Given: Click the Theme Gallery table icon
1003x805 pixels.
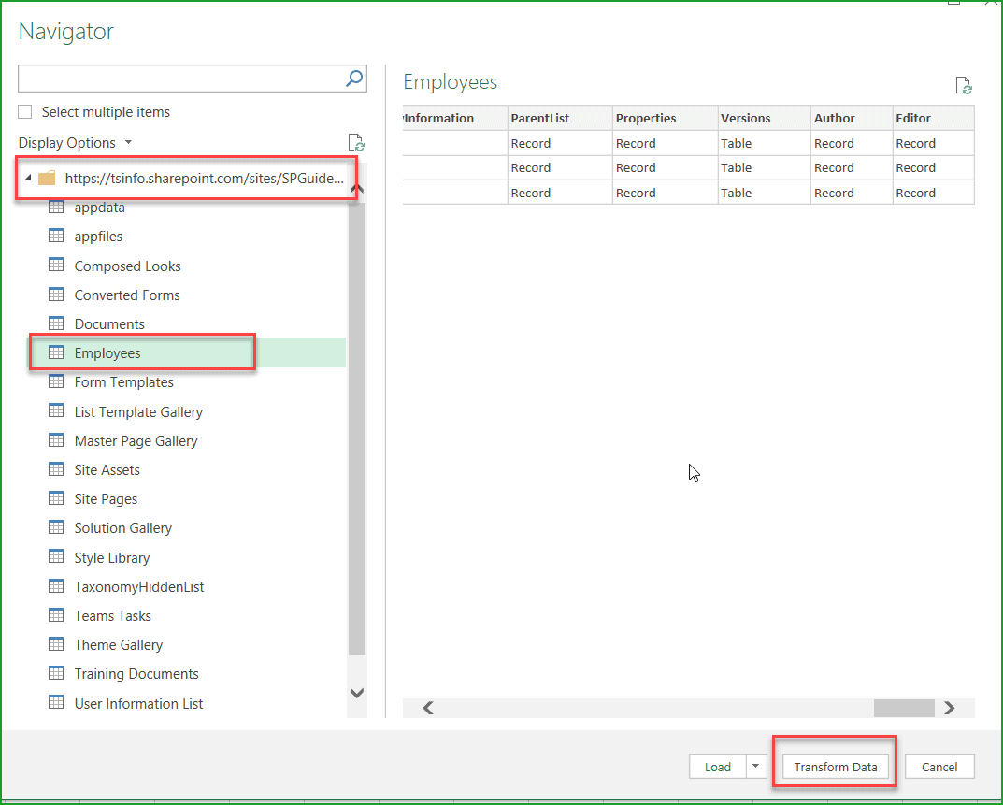Looking at the screenshot, I should [x=56, y=644].
